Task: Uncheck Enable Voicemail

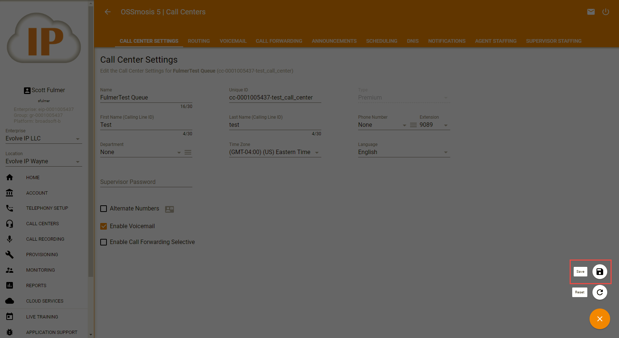Action: tap(104, 226)
